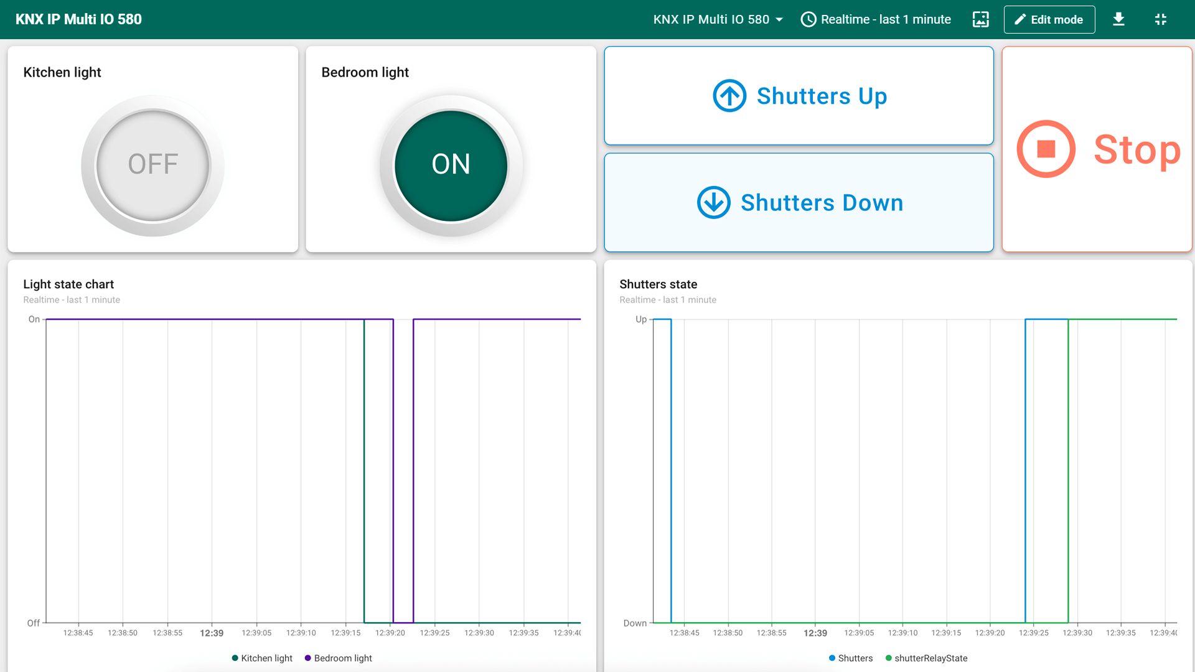The height and width of the screenshot is (672, 1195).
Task: Toggle the Shutters legend entry
Action: pyautogui.click(x=851, y=658)
